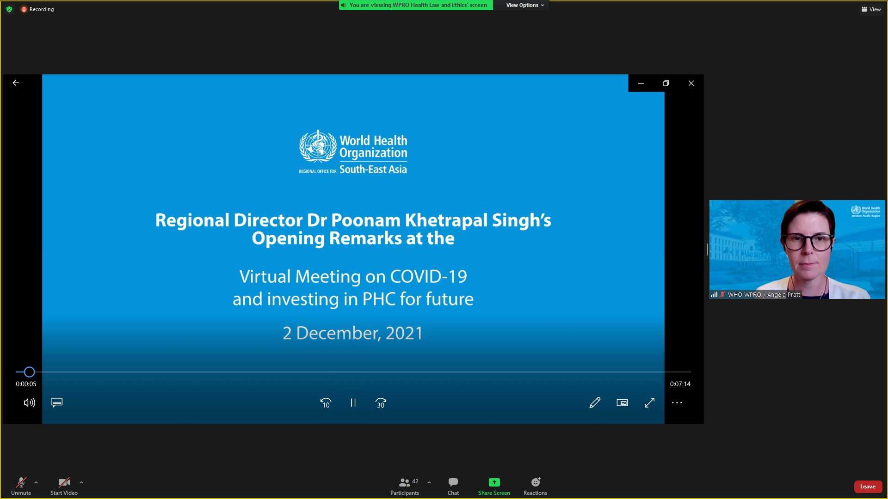This screenshot has height=499, width=888.
Task: Expand video options arrow next to Start Video
Action: click(81, 482)
